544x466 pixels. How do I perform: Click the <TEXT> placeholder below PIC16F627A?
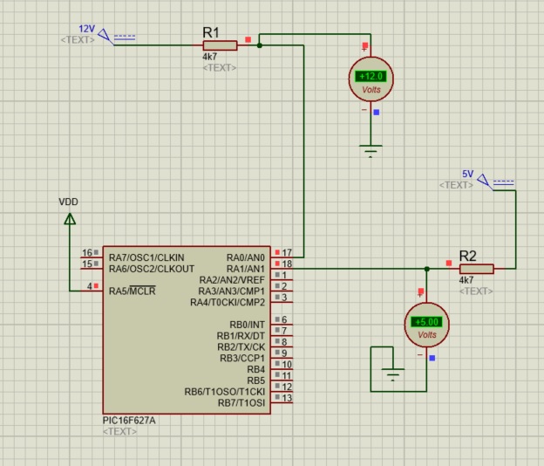(120, 432)
